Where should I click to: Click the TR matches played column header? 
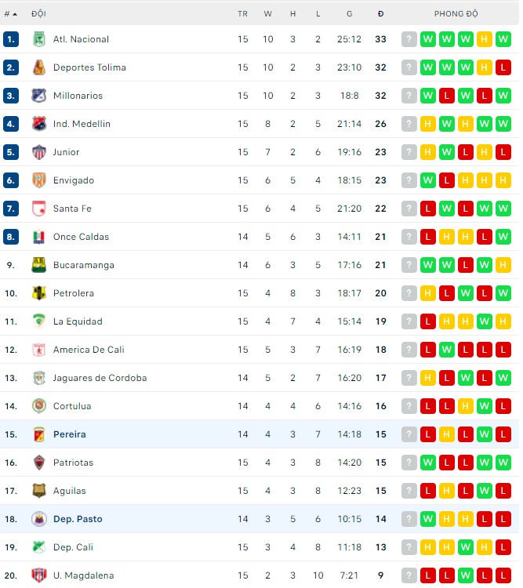(242, 14)
